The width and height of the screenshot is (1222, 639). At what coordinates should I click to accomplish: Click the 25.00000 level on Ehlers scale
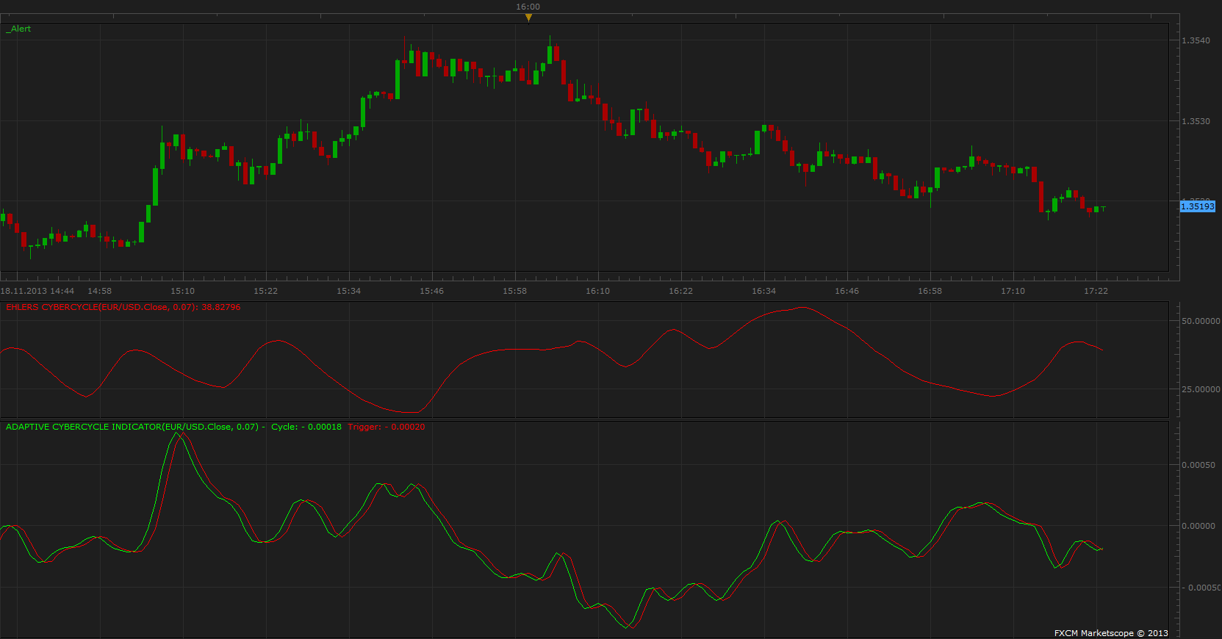pos(1201,389)
